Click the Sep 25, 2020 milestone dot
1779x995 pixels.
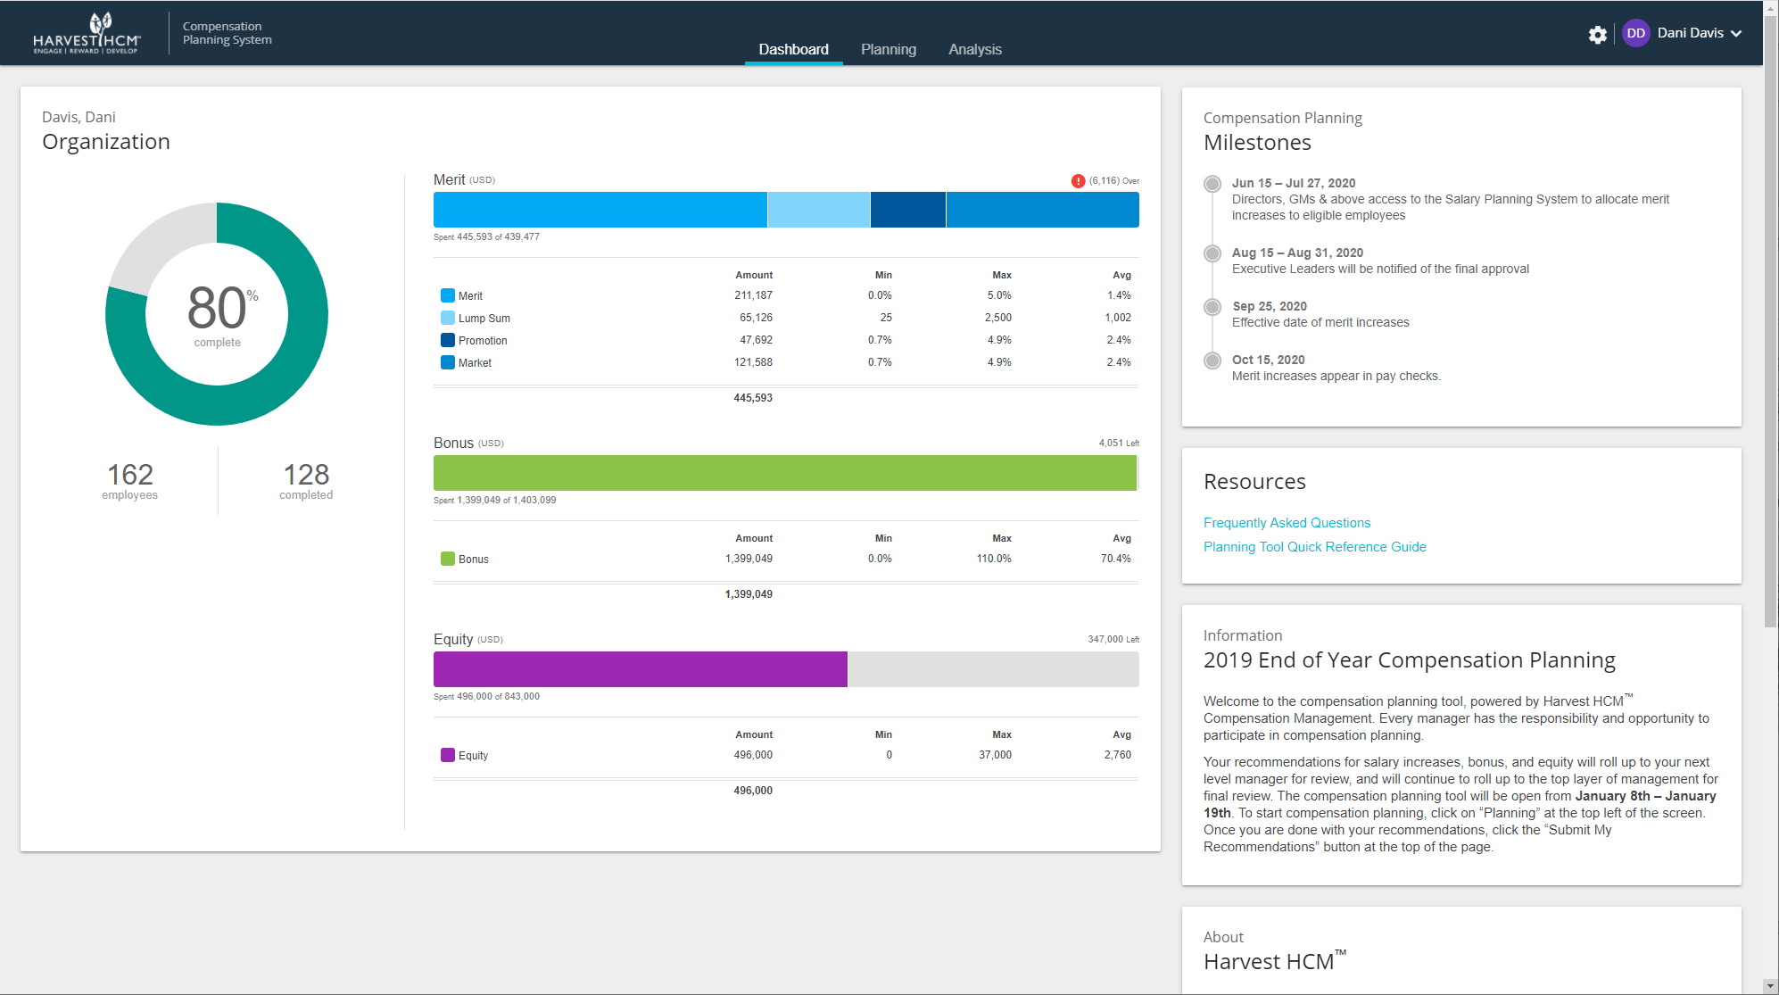(x=1212, y=307)
